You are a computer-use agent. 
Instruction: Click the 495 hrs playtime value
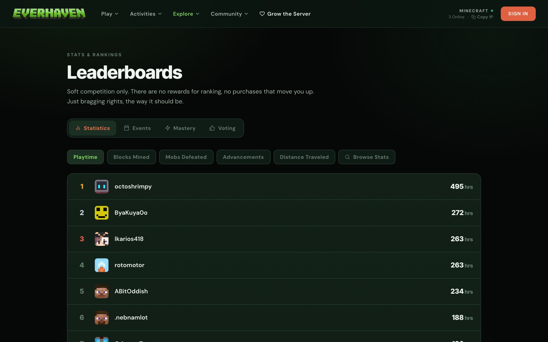click(461, 186)
